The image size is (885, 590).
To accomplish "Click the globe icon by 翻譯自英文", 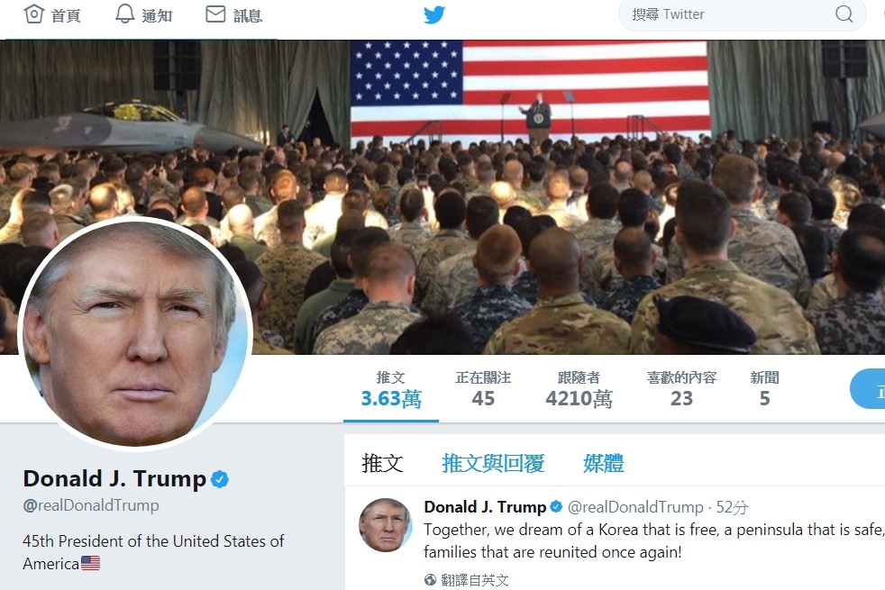I will pyautogui.click(x=430, y=579).
